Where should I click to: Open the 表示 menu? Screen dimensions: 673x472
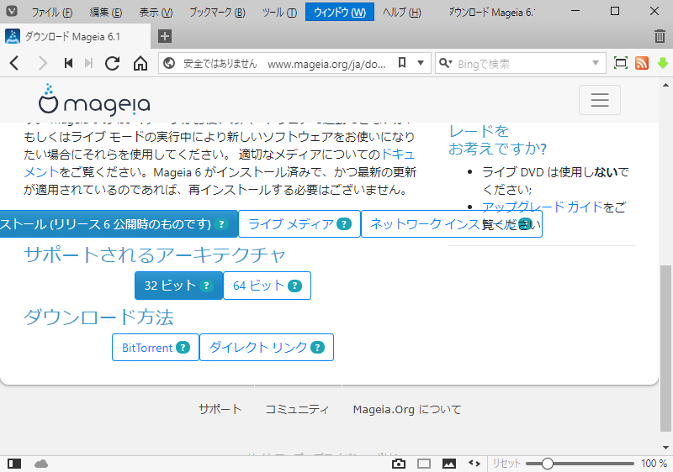tap(156, 12)
